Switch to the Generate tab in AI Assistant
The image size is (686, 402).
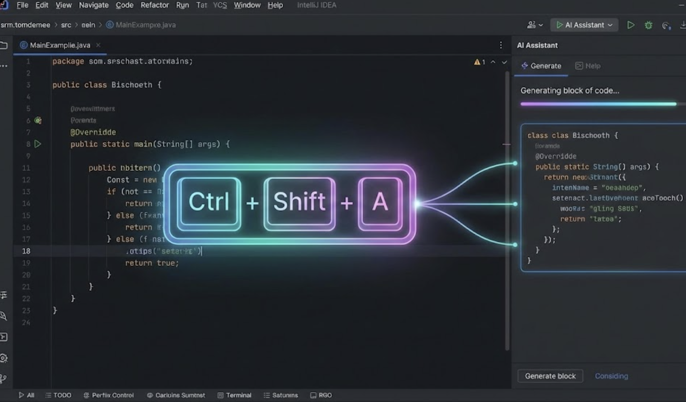coord(541,66)
